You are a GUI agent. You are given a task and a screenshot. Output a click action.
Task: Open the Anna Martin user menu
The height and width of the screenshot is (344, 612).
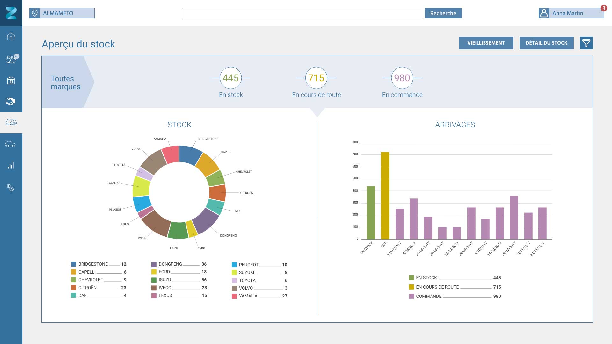pyautogui.click(x=571, y=13)
